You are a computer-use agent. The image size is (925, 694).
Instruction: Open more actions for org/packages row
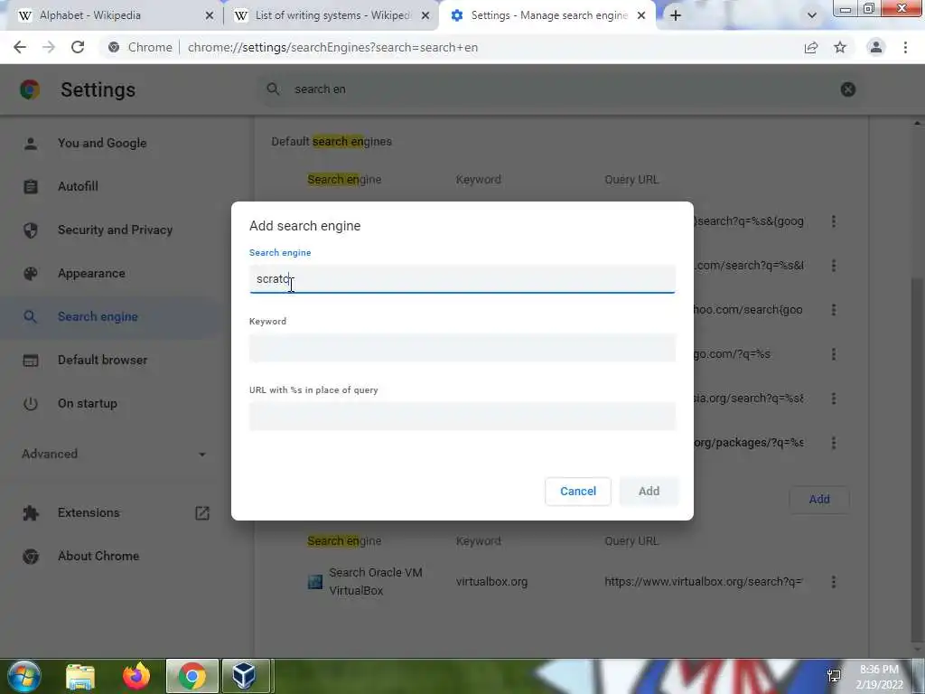(x=834, y=443)
